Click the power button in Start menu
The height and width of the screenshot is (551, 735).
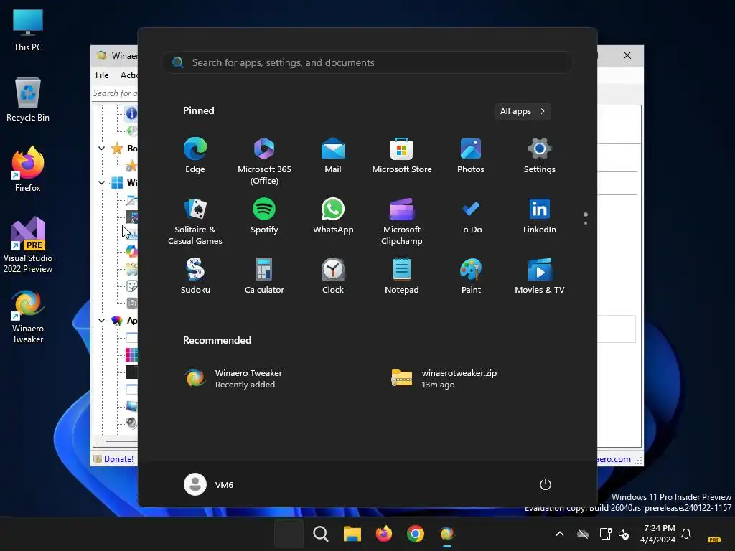point(546,484)
